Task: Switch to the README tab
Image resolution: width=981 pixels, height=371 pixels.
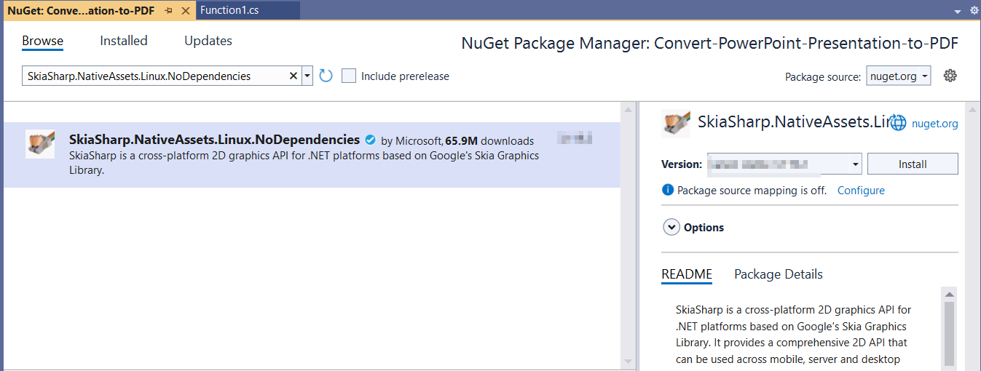Action: click(687, 274)
